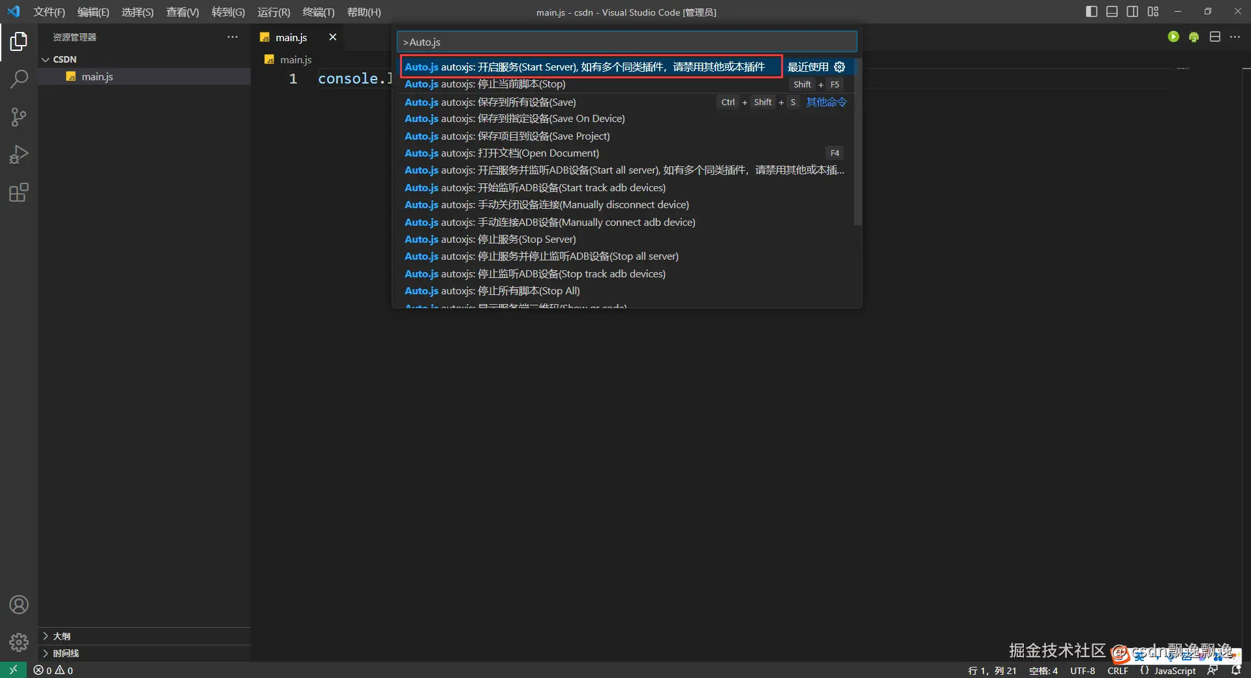The height and width of the screenshot is (678, 1251).
Task: Change file encoding UTF-8
Action: 1083,670
